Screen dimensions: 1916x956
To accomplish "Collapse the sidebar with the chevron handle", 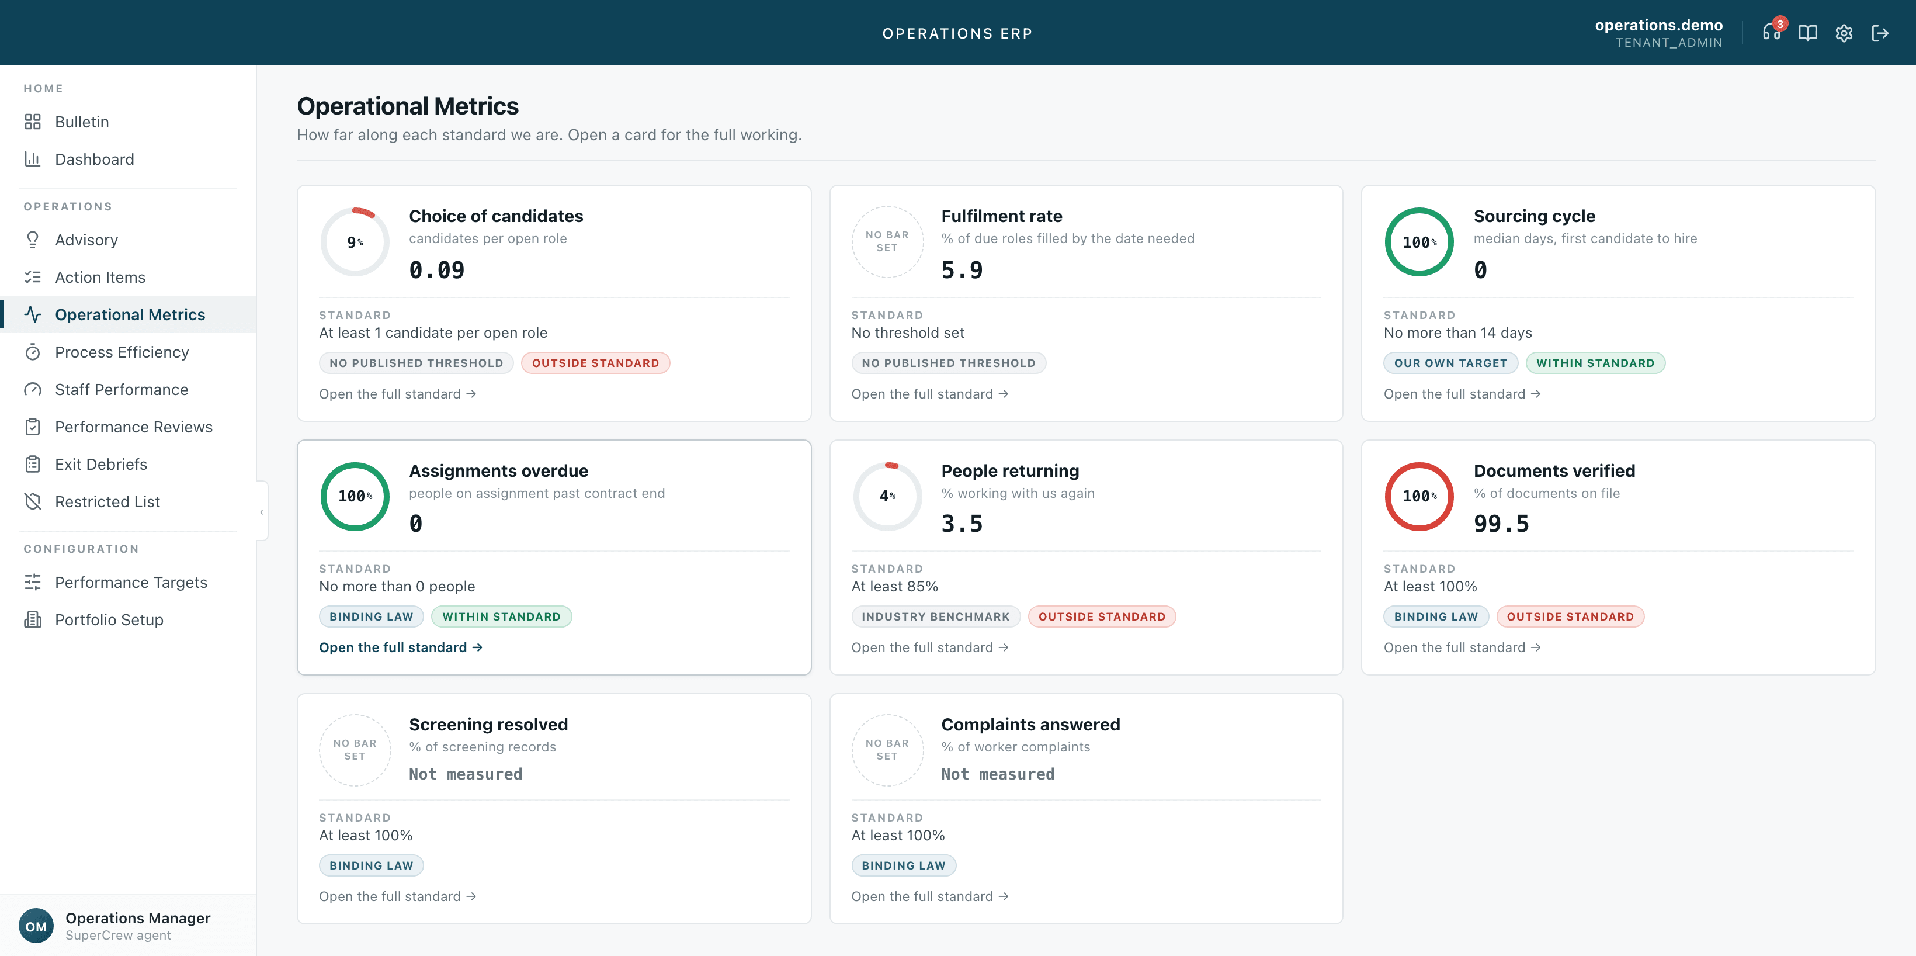I will tap(261, 512).
